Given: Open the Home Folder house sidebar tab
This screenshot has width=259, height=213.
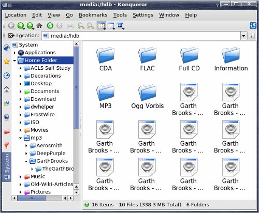Looking at the screenshot, I should (x=7, y=89).
